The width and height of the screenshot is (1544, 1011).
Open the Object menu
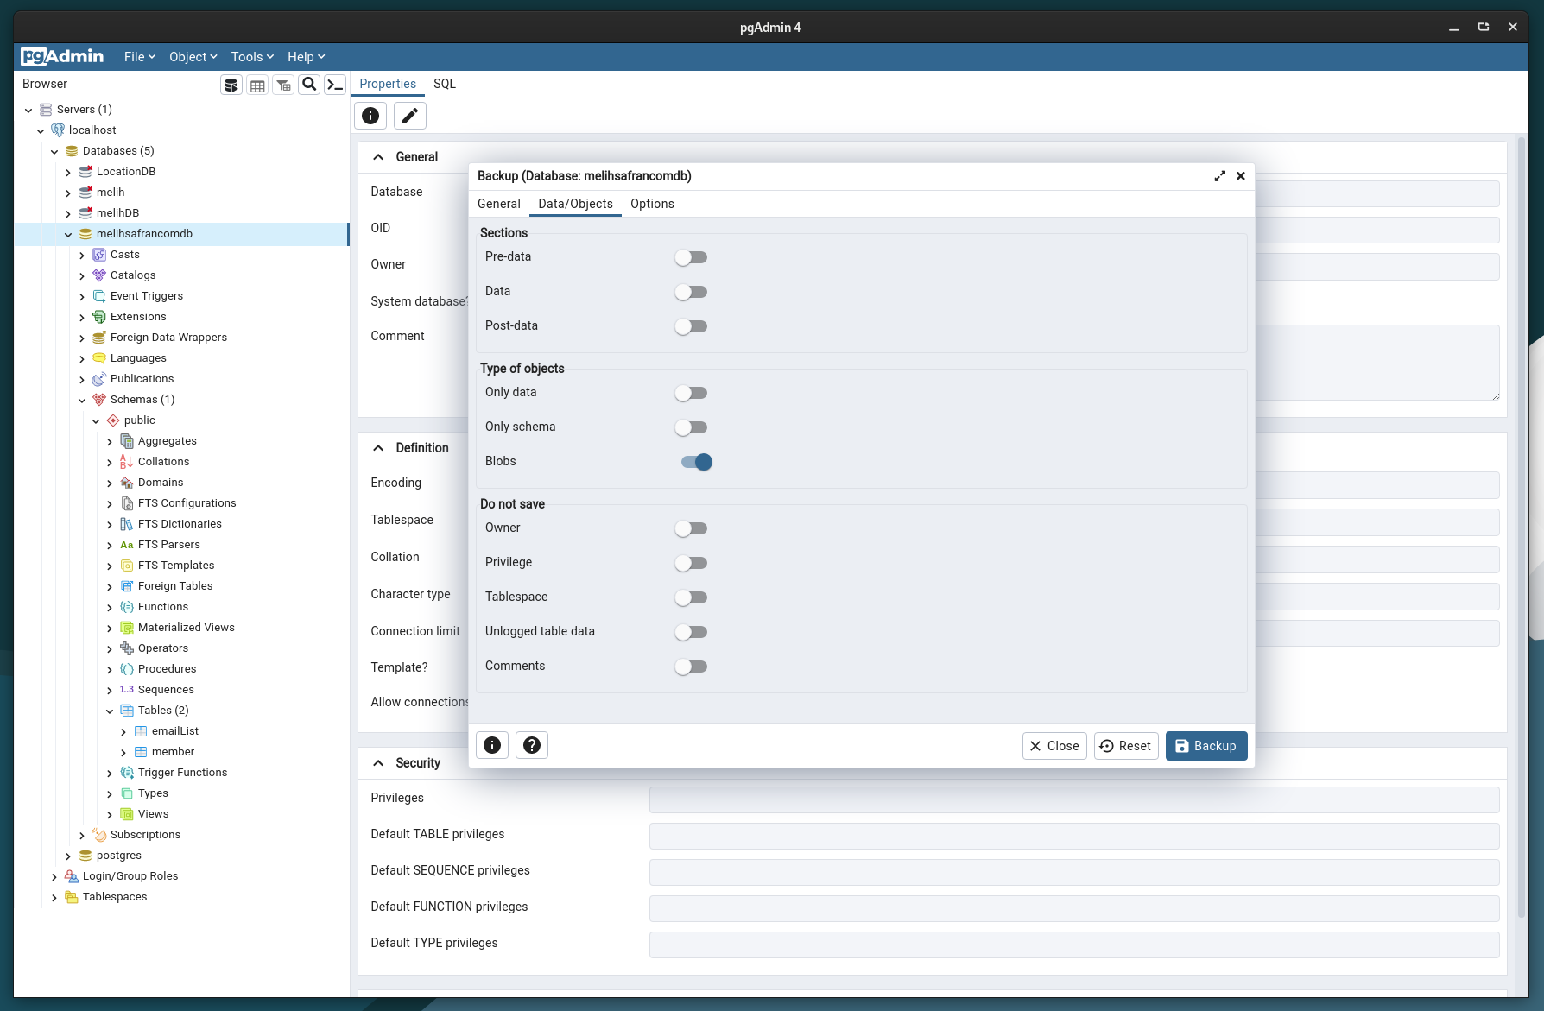click(x=193, y=57)
